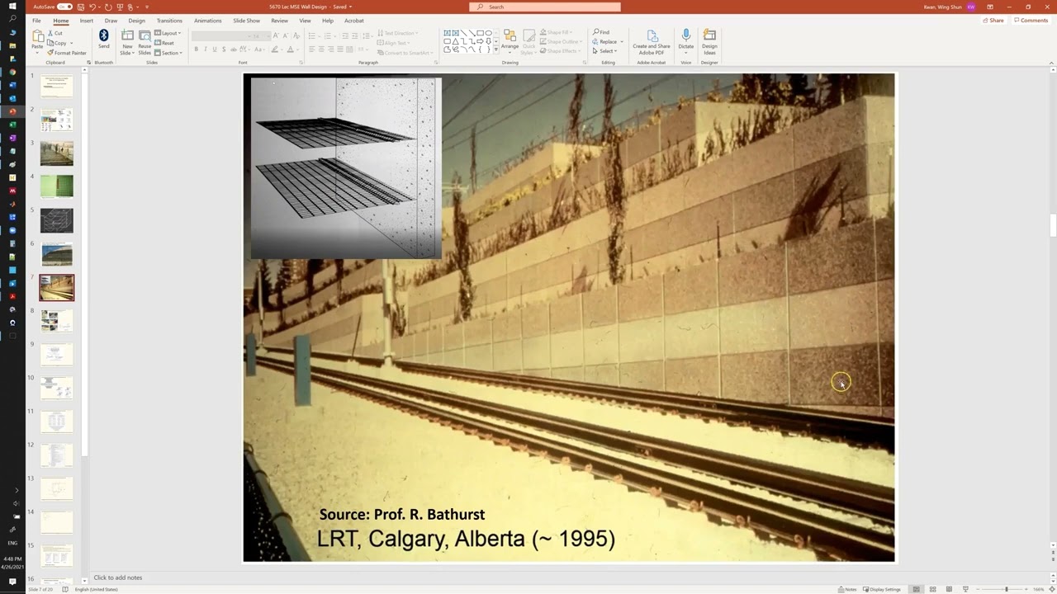
Task: Toggle text Shadow
Action: 224,49
